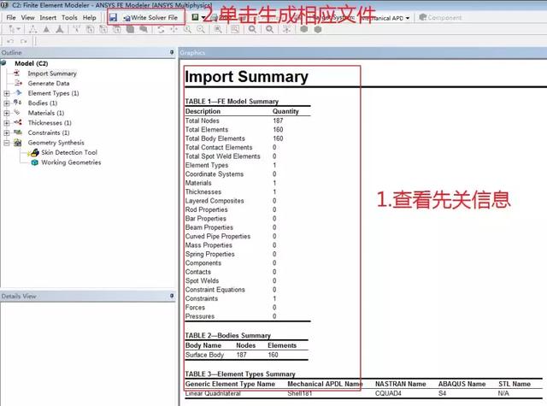The image size is (547, 406).
Task: Expand Element Types (1) node
Action: [7, 93]
